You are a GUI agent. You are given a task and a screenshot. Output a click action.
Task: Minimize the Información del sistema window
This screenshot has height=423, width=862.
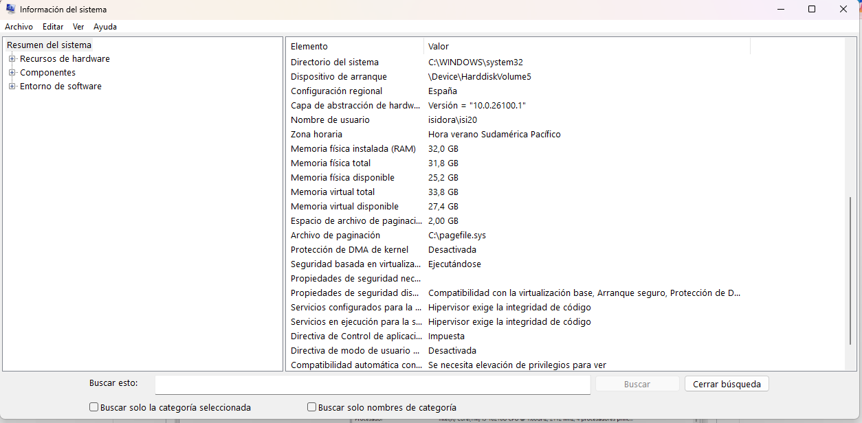780,10
